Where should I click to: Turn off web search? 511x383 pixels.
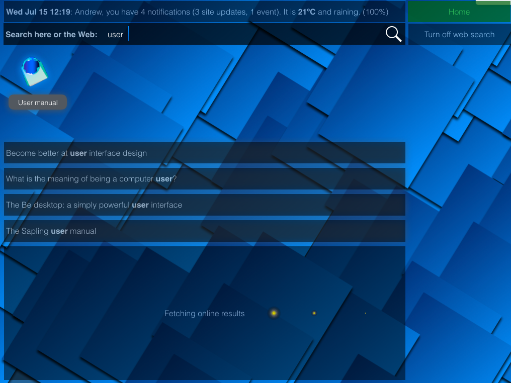pyautogui.click(x=459, y=35)
